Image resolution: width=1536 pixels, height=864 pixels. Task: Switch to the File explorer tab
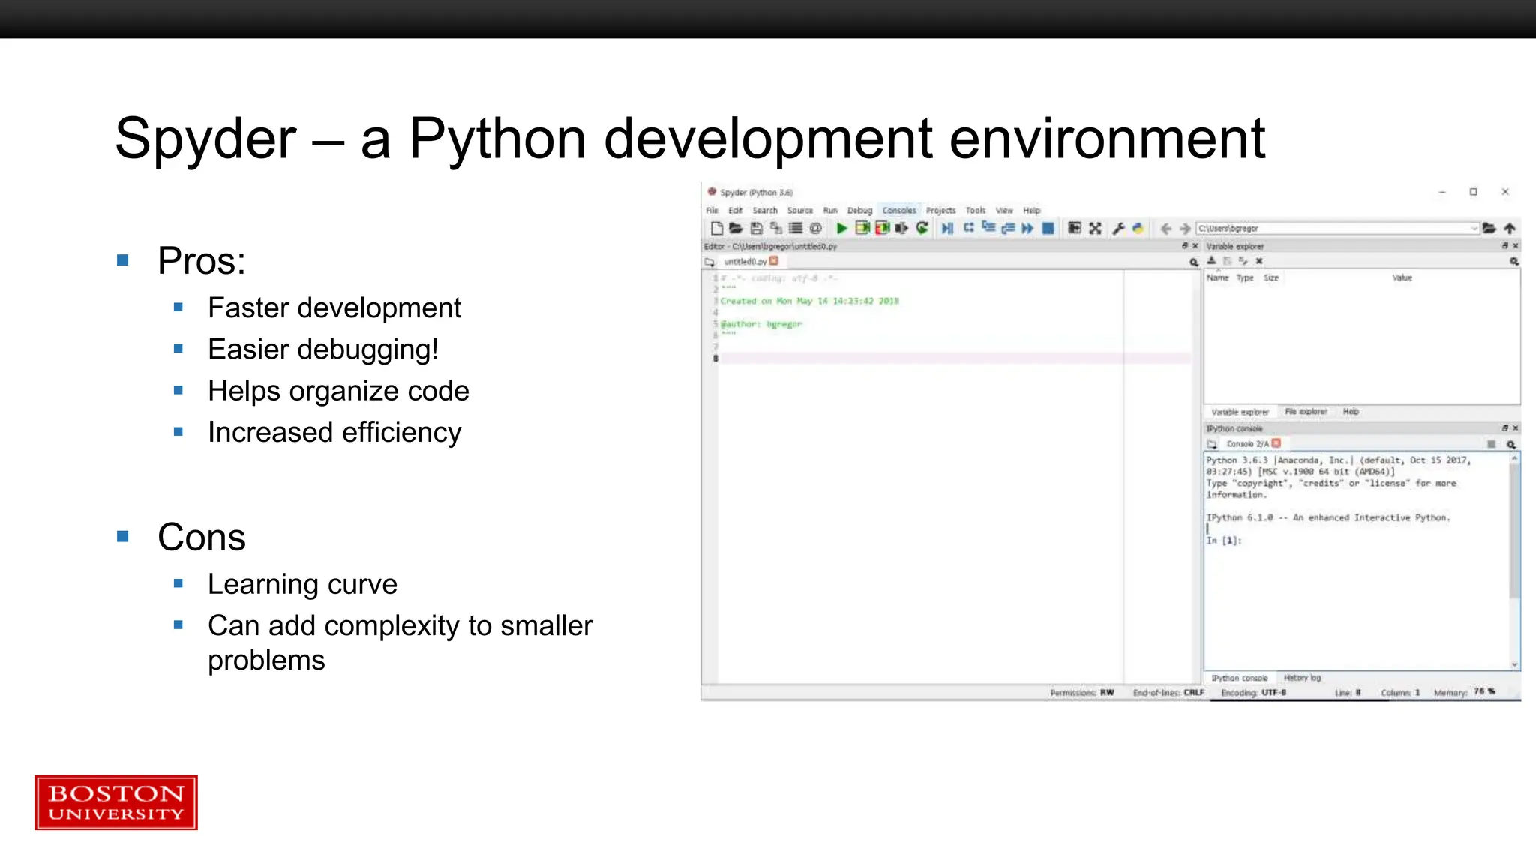point(1305,412)
